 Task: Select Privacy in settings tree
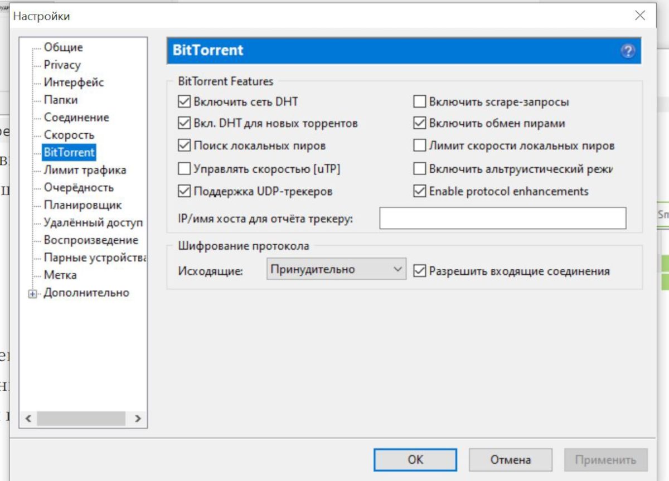(x=62, y=65)
